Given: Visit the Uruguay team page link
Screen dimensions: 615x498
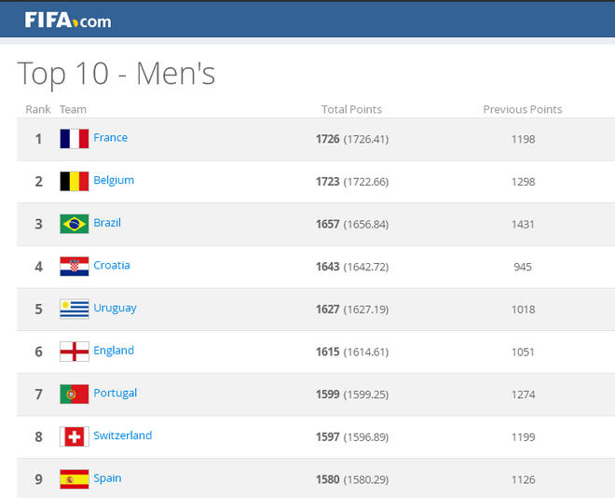Looking at the screenshot, I should (116, 308).
